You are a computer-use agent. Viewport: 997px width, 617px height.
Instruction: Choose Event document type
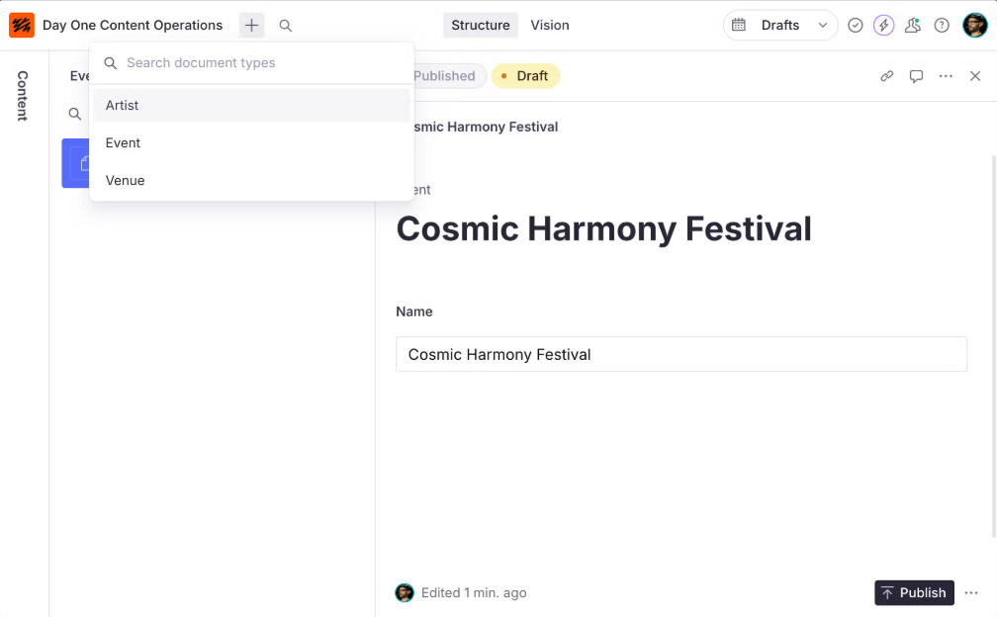pos(252,143)
